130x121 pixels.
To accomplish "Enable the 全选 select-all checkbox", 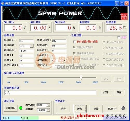I will pos(119,37).
